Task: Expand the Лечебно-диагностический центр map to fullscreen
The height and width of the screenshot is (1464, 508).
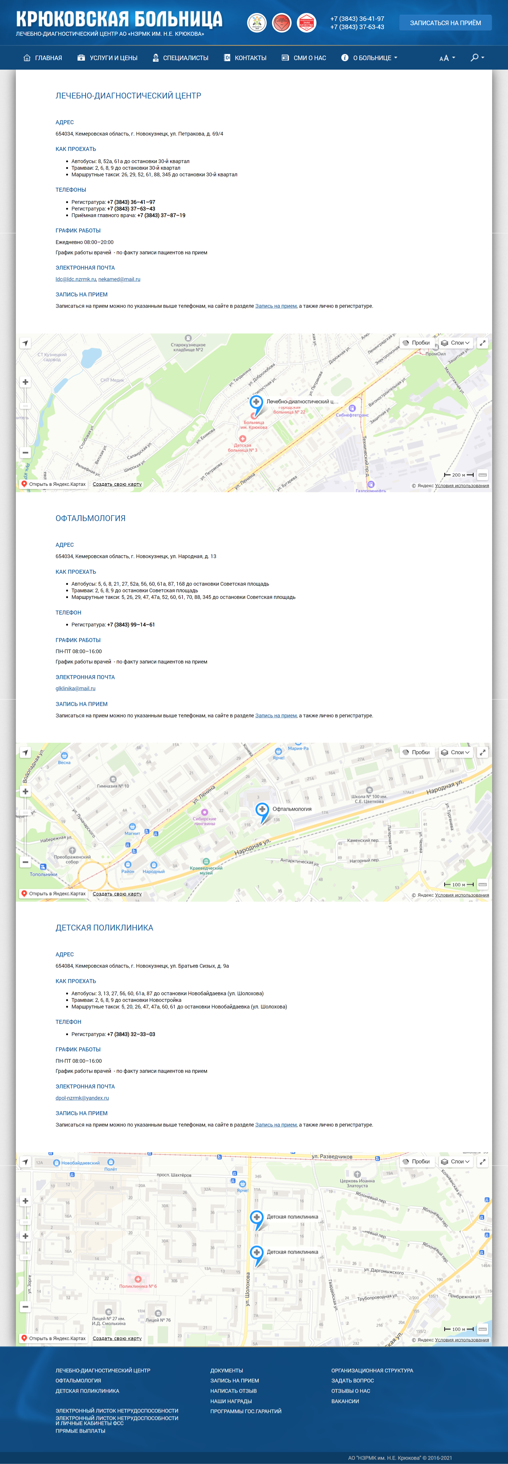Action: pyautogui.click(x=482, y=343)
